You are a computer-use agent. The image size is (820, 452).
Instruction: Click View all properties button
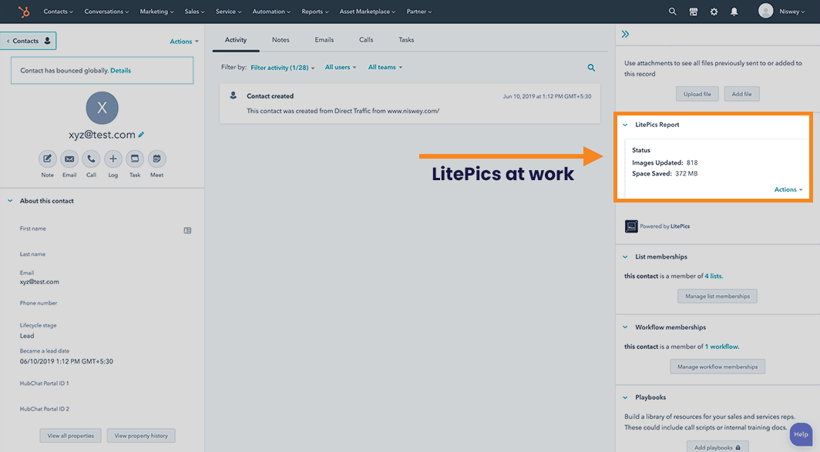pos(71,436)
